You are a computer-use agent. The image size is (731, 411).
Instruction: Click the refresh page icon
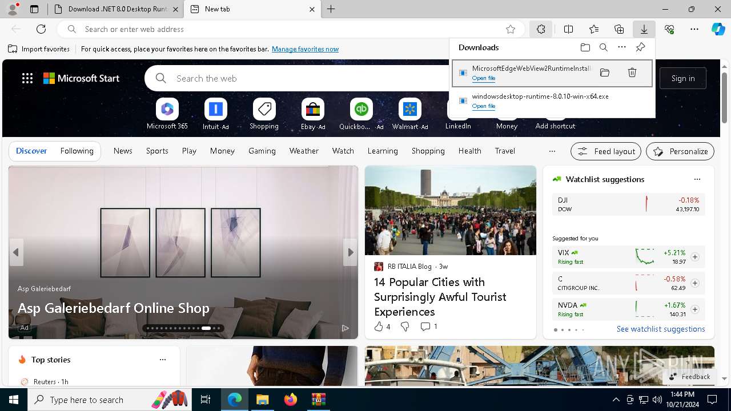tap(41, 29)
